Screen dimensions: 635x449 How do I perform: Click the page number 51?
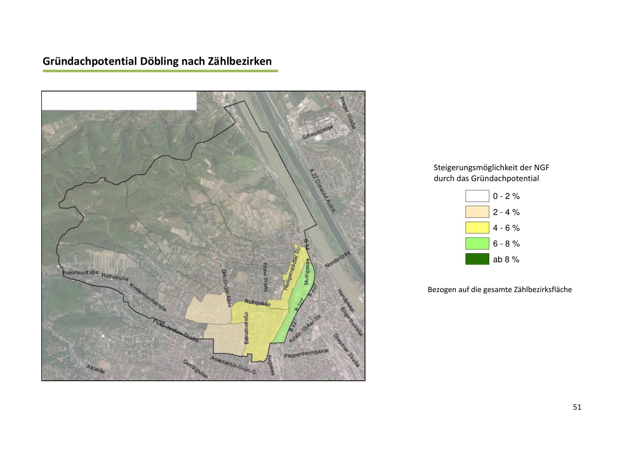tap(577, 407)
